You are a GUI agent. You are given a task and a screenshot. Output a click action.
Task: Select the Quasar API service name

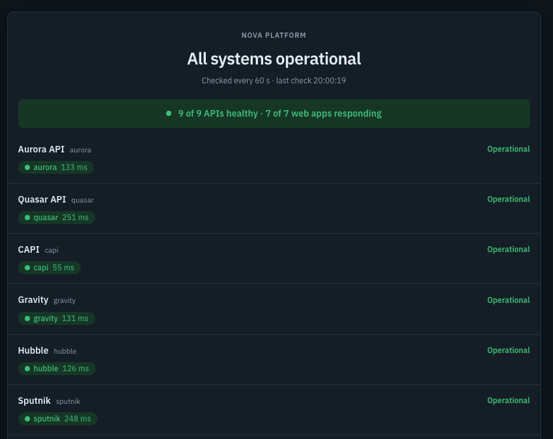tap(42, 199)
